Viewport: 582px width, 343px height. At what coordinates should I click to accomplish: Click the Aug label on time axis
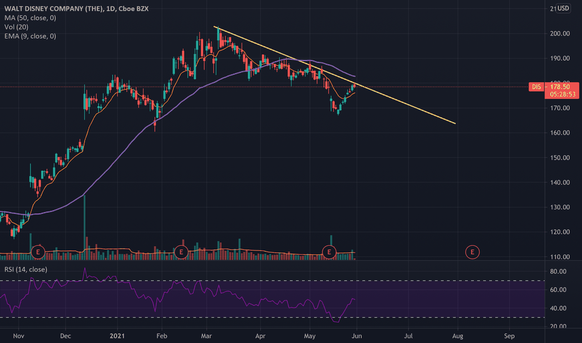pos(458,336)
